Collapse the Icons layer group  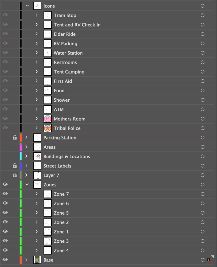(27, 6)
